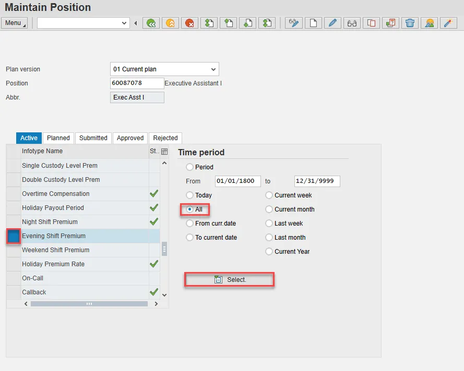The height and width of the screenshot is (371, 464).
Task: Click the yellow Exit toolbar icon
Action: [x=170, y=23]
